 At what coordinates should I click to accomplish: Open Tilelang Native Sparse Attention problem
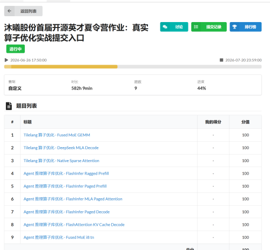[x=62, y=161]
